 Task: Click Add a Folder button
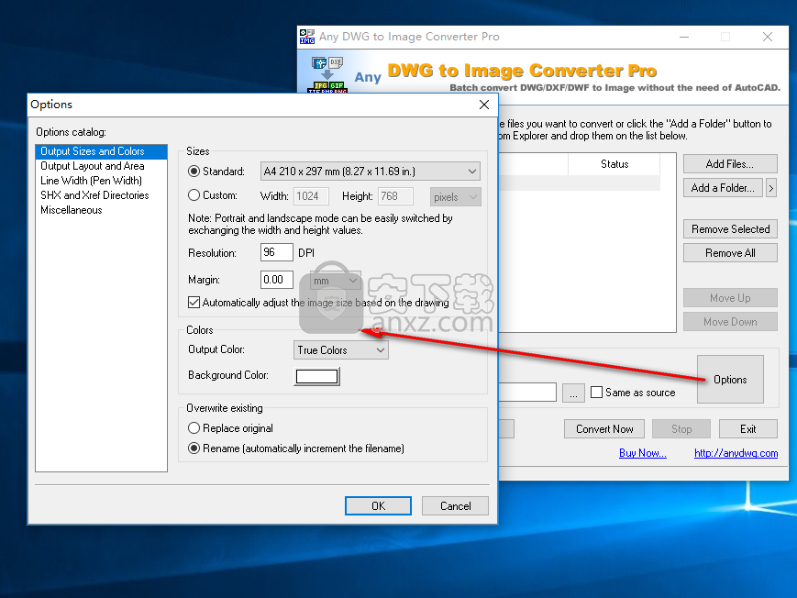pyautogui.click(x=723, y=188)
